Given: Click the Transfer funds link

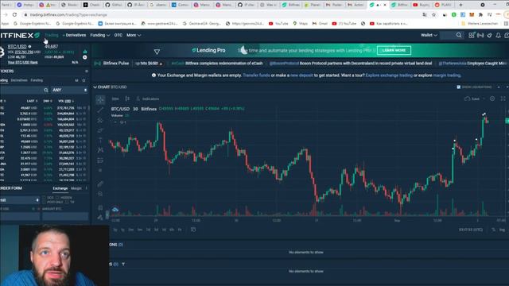Looking at the screenshot, I should click(256, 75).
